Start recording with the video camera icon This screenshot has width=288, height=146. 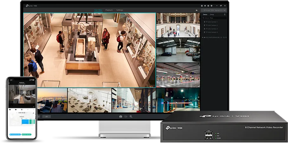point(126,117)
